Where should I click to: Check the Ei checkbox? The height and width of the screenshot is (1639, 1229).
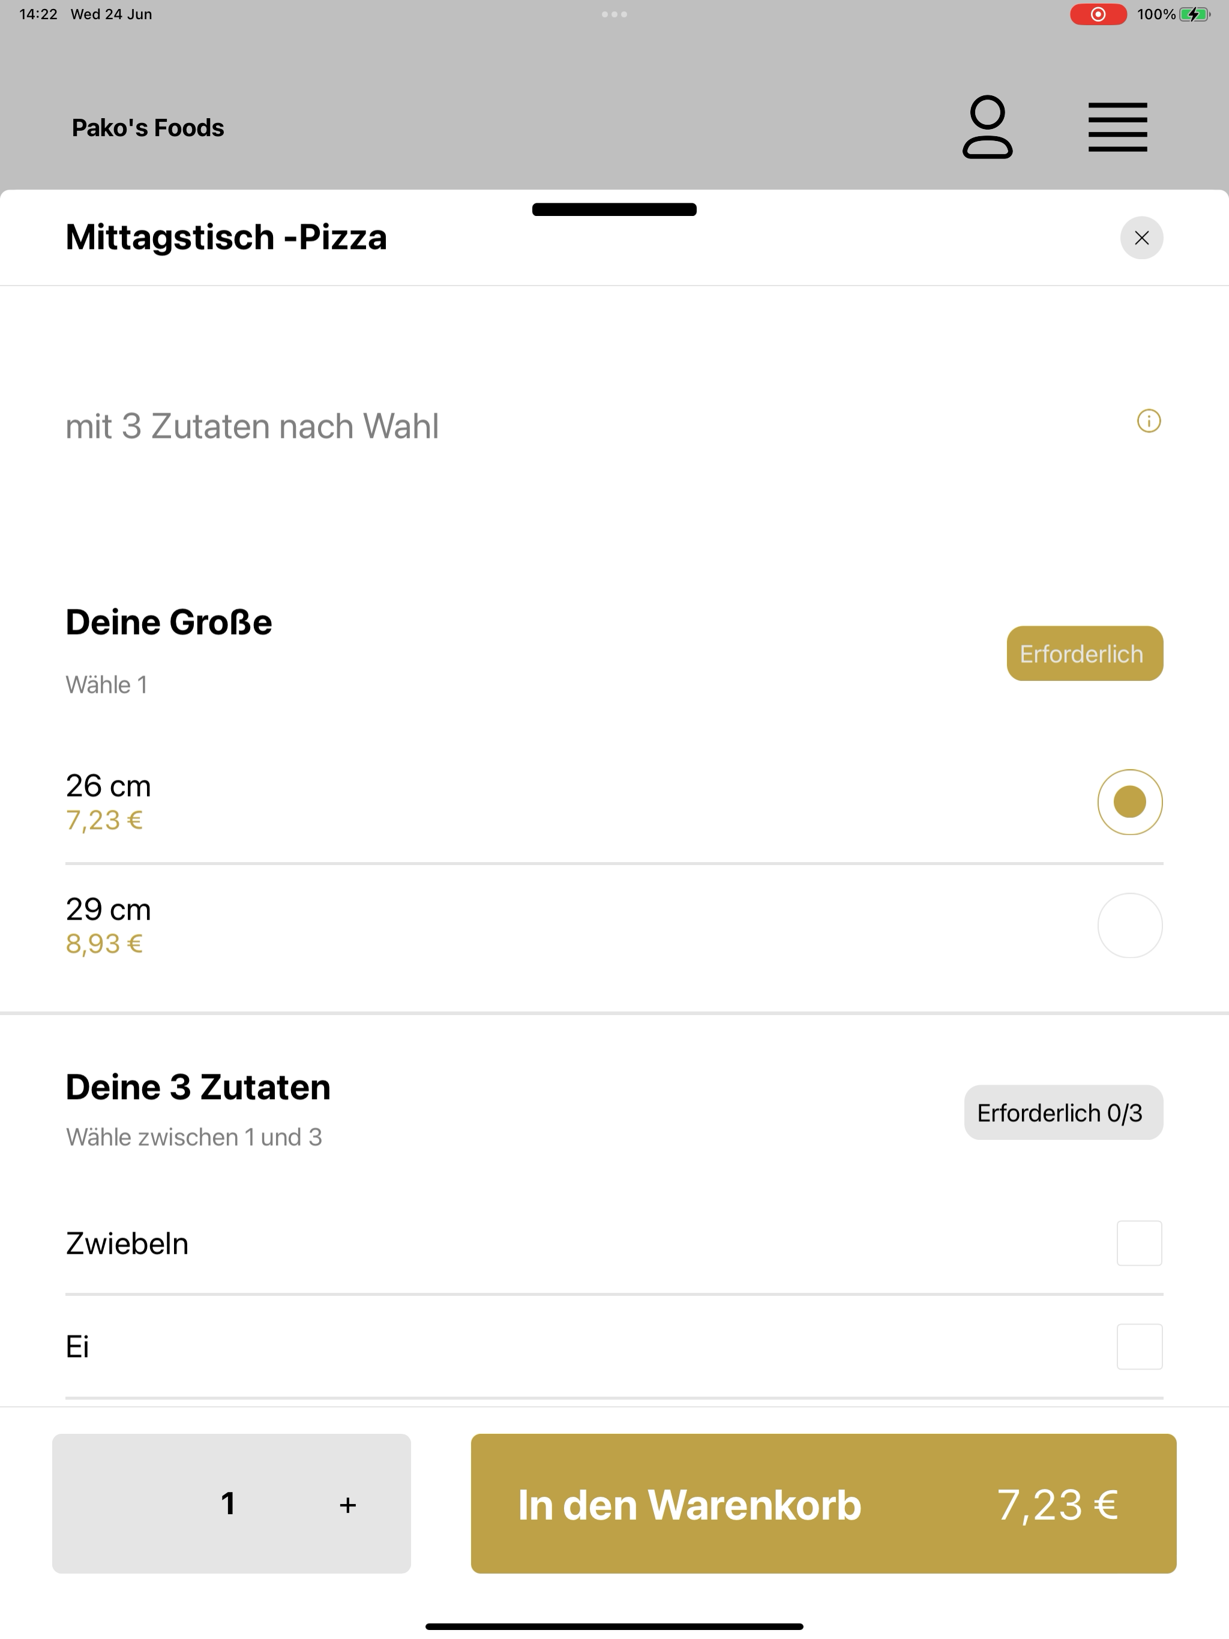[1140, 1346]
